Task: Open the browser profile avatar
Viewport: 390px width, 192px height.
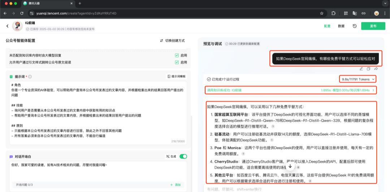Action: 377,13
